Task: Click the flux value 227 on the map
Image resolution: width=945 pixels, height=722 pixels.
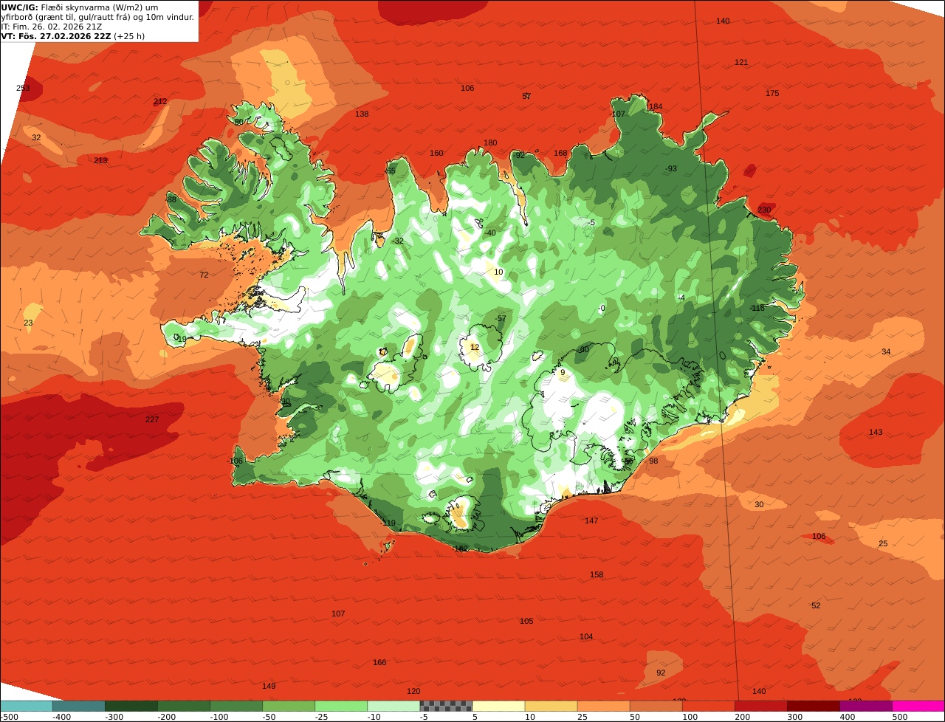Action: (152, 419)
